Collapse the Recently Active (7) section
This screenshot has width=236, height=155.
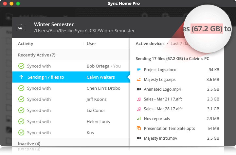tap(37, 55)
